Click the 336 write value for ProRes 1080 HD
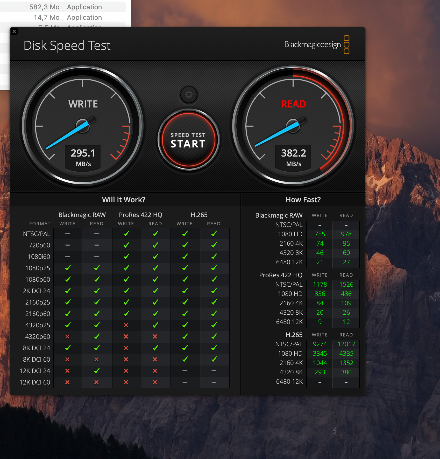440x459 pixels. click(x=320, y=294)
